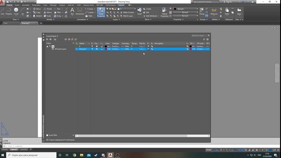Select All Used Layers filter
The height and width of the screenshot is (158, 281).
[x=61, y=49]
